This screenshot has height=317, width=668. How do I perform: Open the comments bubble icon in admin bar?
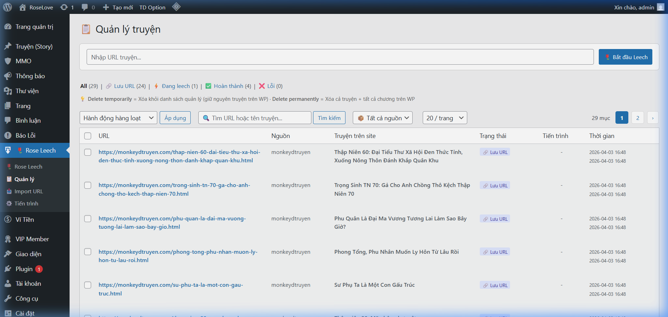[85, 7]
